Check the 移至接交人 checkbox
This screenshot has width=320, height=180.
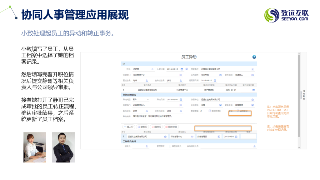[170, 146]
